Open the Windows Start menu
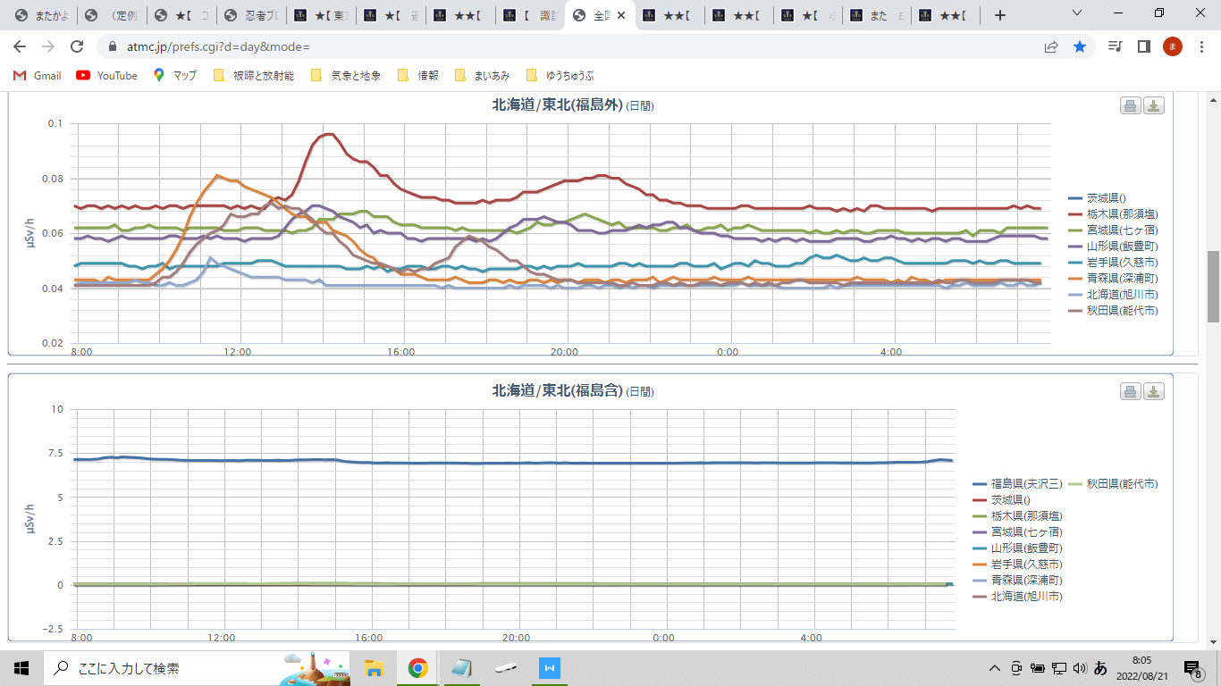Image resolution: width=1221 pixels, height=686 pixels. (21, 667)
